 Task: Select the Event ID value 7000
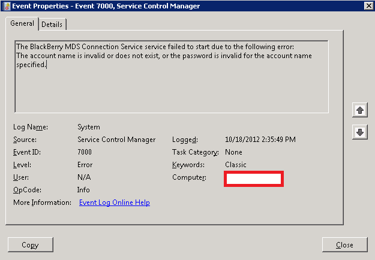[x=85, y=152]
